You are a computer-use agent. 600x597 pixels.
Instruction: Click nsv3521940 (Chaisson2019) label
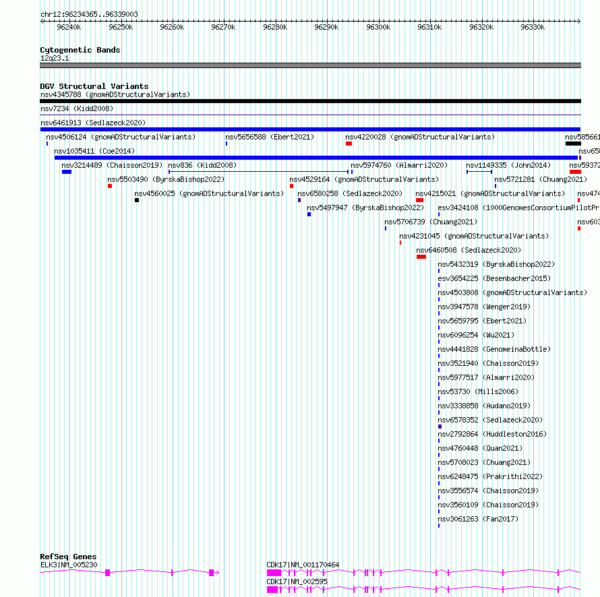point(488,363)
